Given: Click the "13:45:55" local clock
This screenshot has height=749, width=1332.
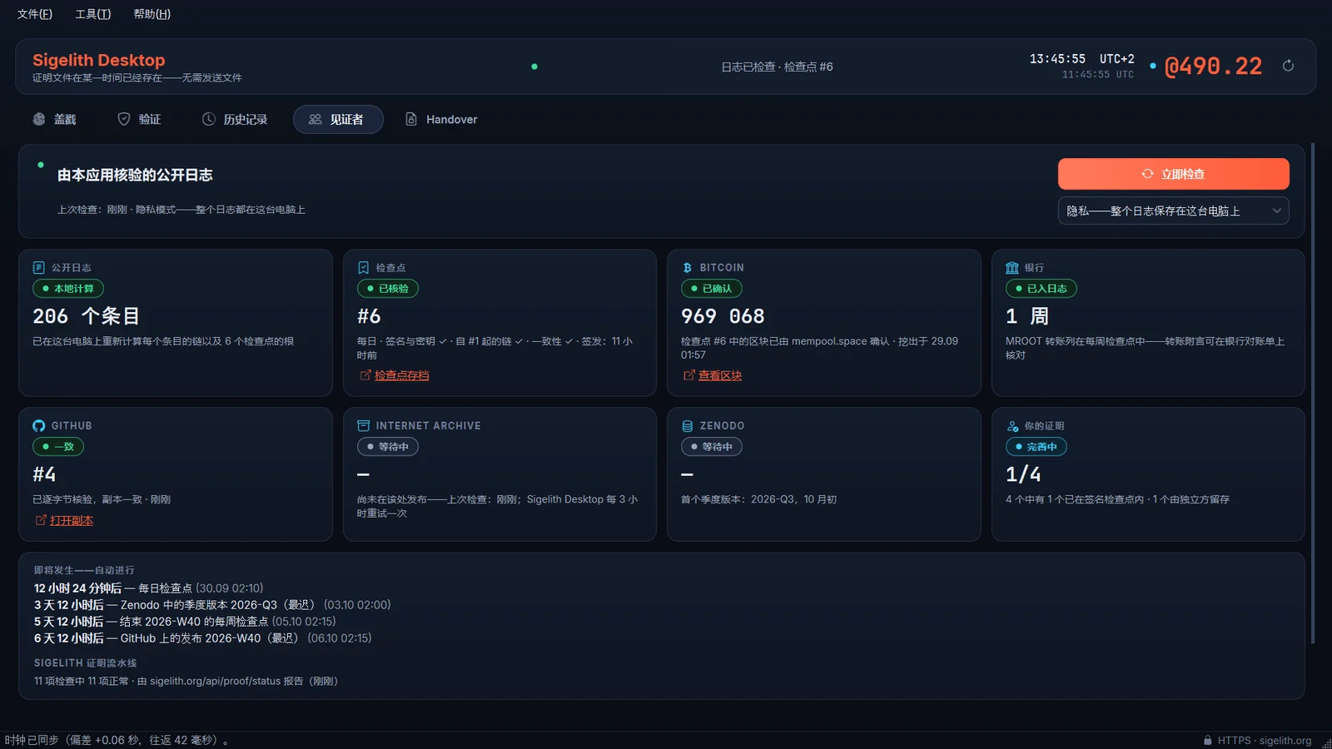Looking at the screenshot, I should click(x=1057, y=59).
